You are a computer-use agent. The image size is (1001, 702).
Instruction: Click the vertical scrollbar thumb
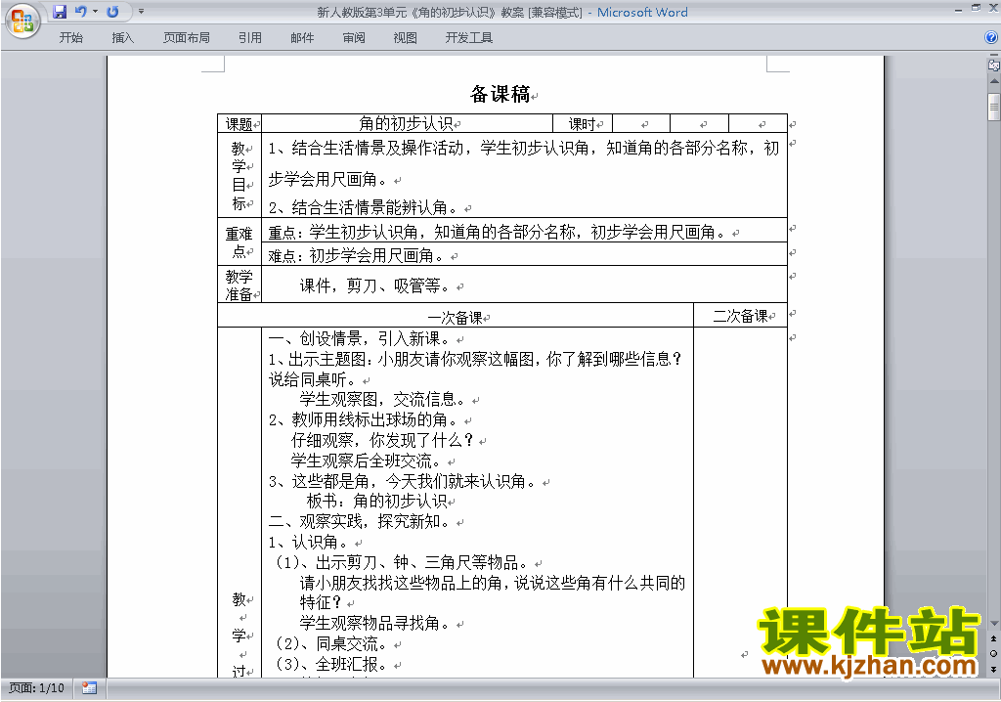(x=994, y=106)
